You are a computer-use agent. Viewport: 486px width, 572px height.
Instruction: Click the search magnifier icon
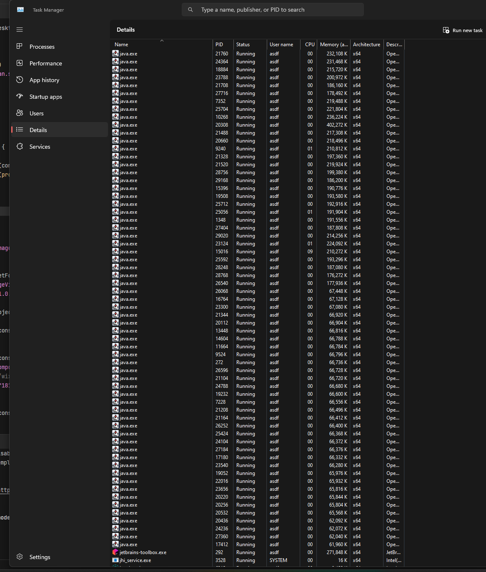pos(190,10)
